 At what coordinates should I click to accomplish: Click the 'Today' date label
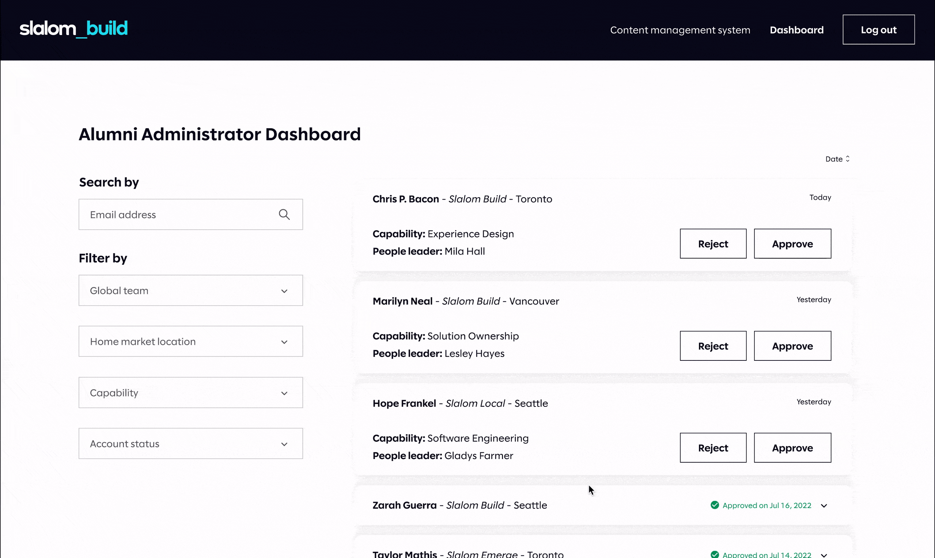(x=820, y=198)
